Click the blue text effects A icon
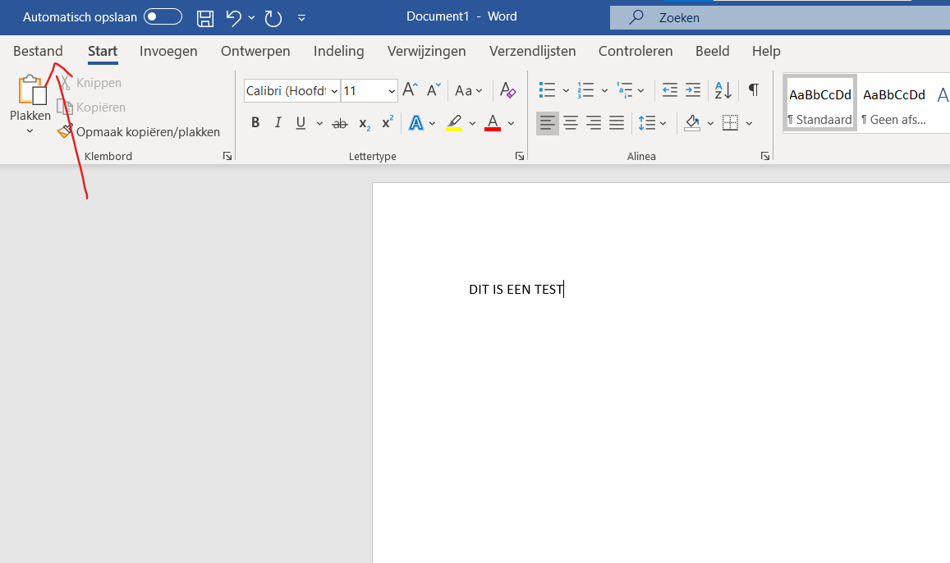 [416, 123]
